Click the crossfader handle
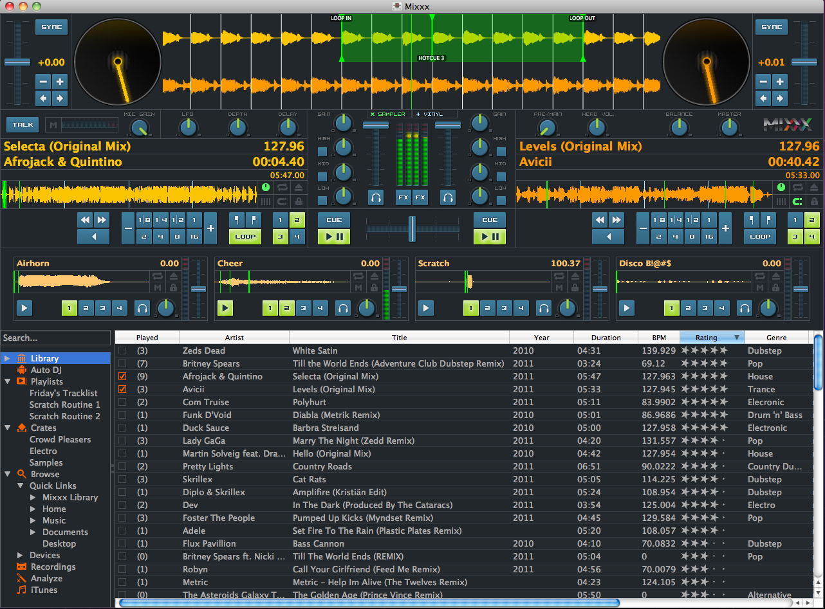825x609 pixels. click(412, 228)
